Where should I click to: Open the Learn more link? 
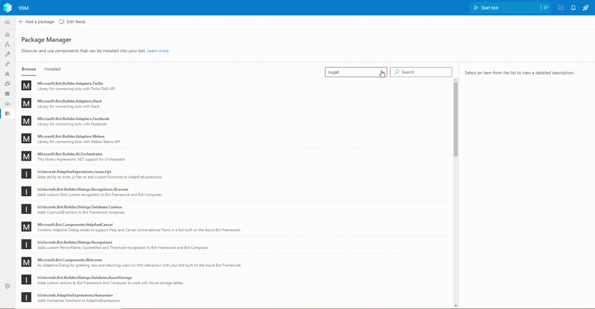click(158, 50)
